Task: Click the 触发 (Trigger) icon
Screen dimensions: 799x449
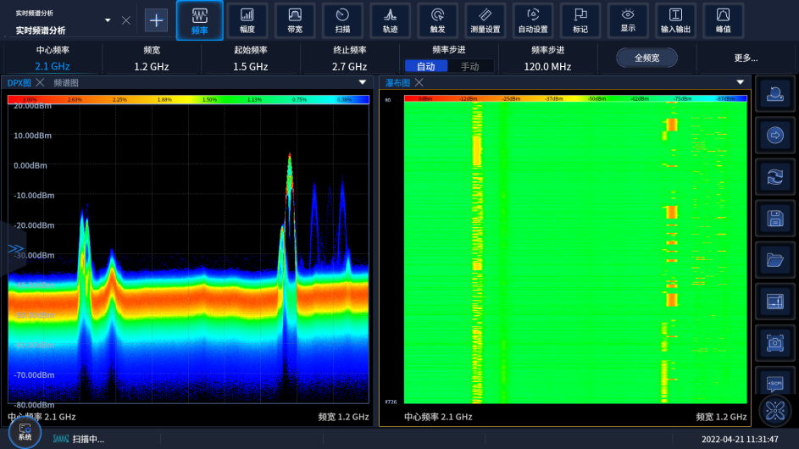Action: click(x=437, y=20)
